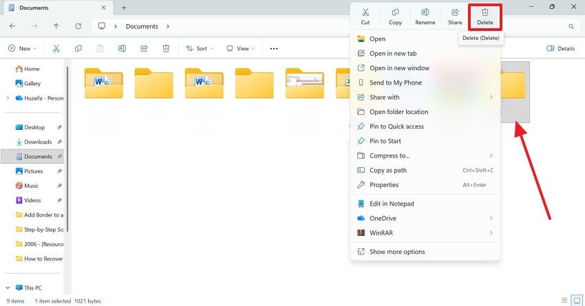Open the See more (three dots) menu
The height and width of the screenshot is (306, 585).
coord(274,48)
